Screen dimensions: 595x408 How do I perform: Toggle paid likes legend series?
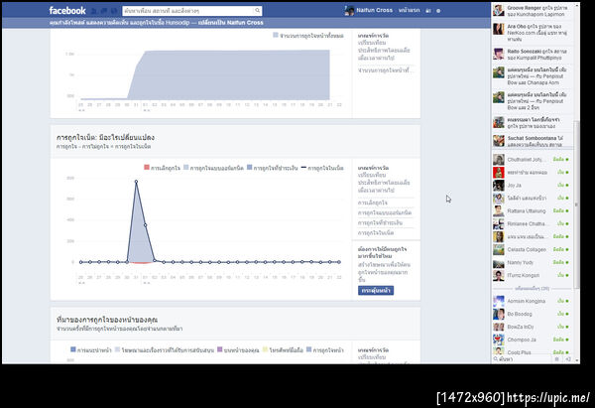273,168
